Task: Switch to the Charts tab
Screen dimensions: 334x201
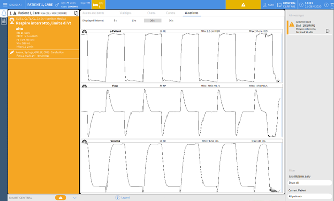Action: pyautogui.click(x=151, y=13)
